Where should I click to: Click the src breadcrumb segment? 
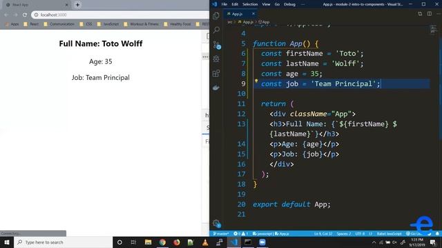(x=230, y=22)
